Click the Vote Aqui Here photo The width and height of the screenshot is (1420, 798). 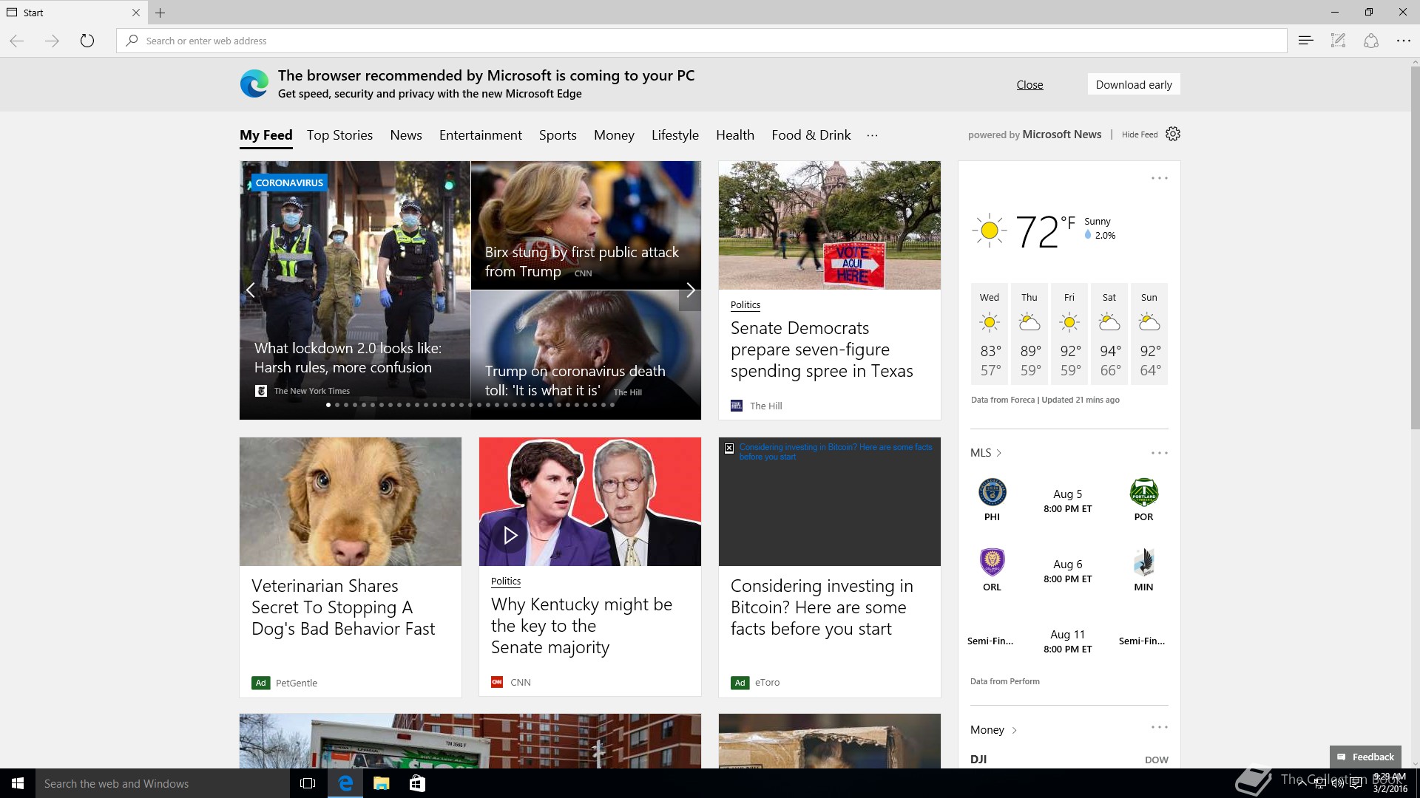click(830, 225)
